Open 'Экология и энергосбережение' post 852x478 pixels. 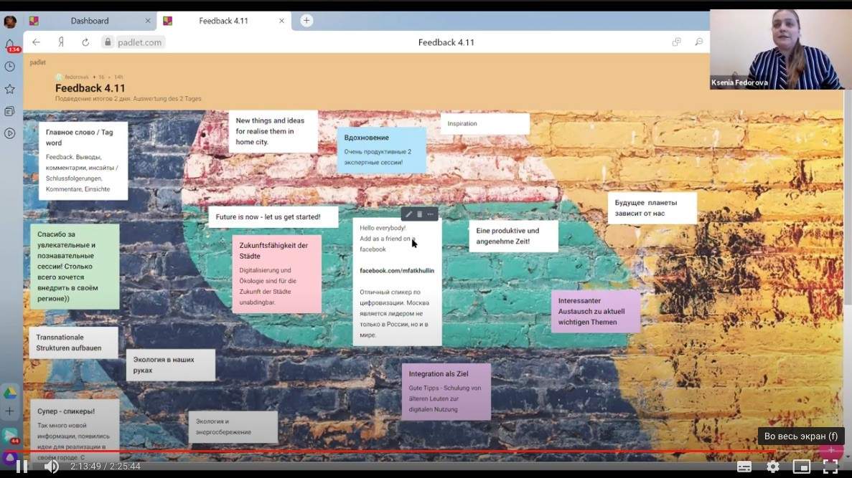233,427
